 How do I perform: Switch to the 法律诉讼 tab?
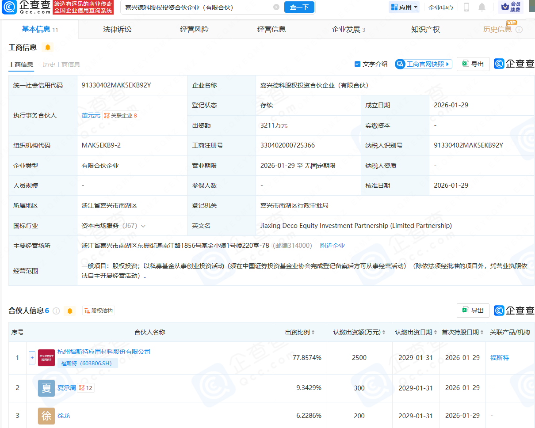(x=117, y=30)
